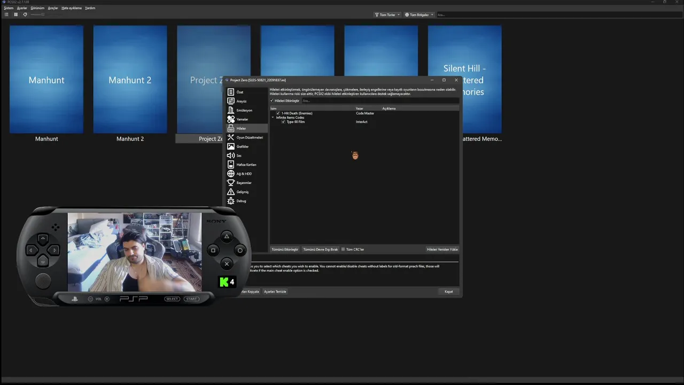Image resolution: width=684 pixels, height=385 pixels.
Task: Click the Hileleri Yeniden Yükle button
Action: click(x=442, y=249)
